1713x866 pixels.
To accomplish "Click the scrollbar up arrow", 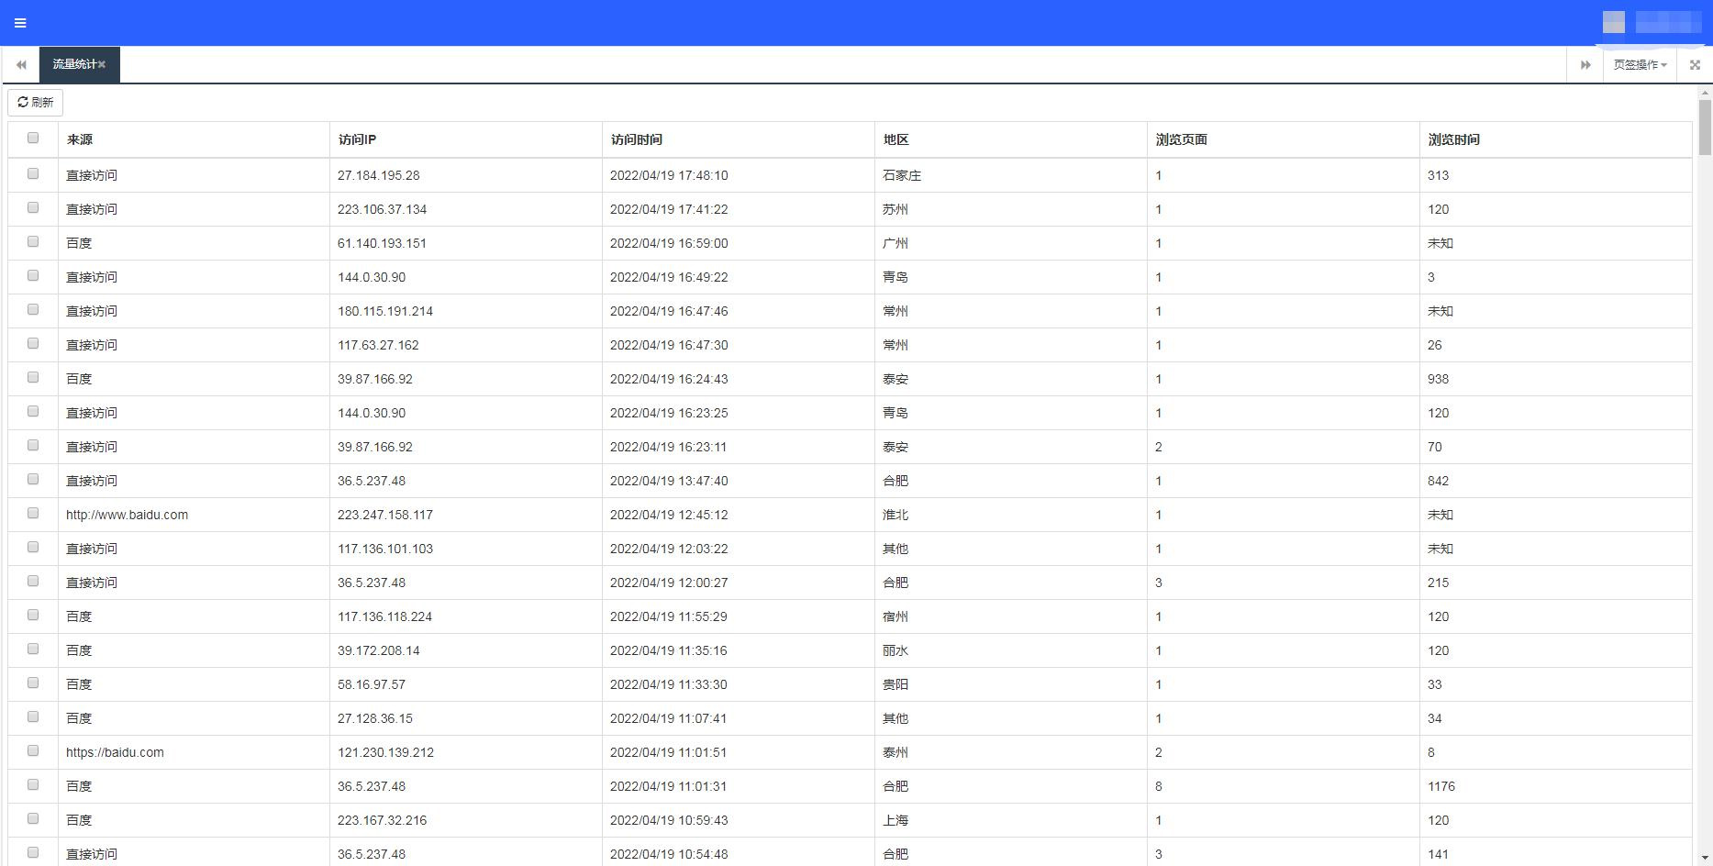I will [x=1705, y=93].
